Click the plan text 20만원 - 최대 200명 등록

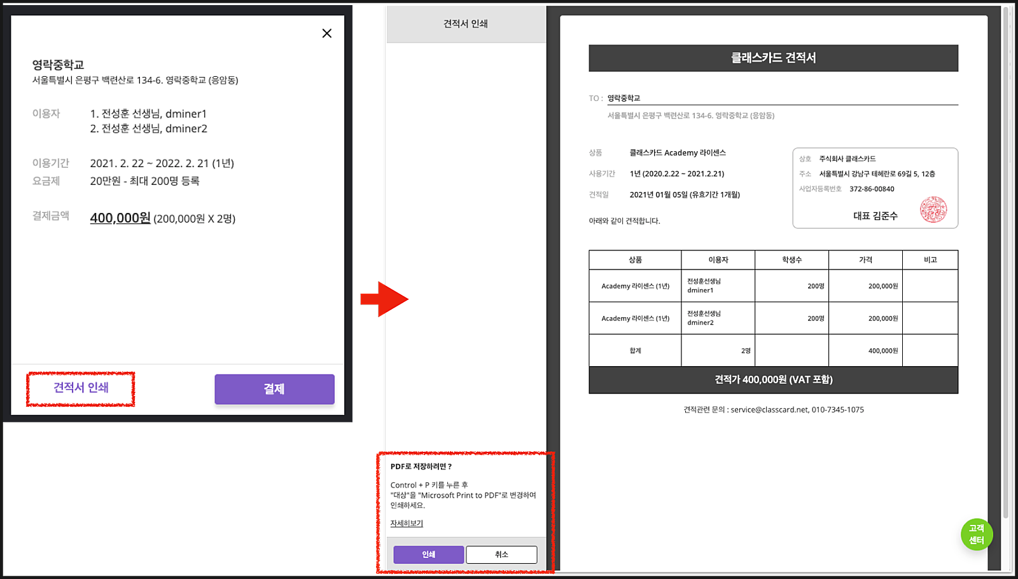point(144,181)
